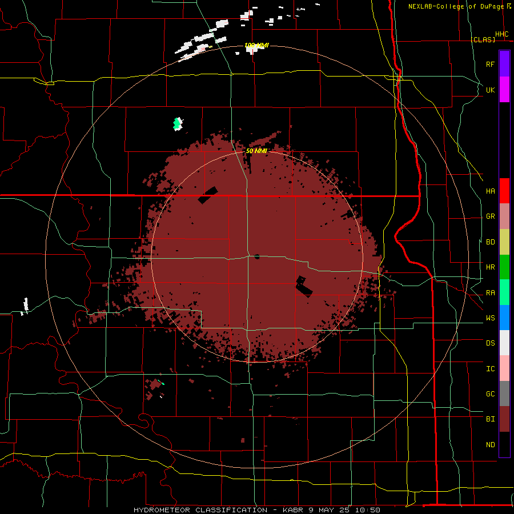Click the UK legend label

[x=490, y=90]
